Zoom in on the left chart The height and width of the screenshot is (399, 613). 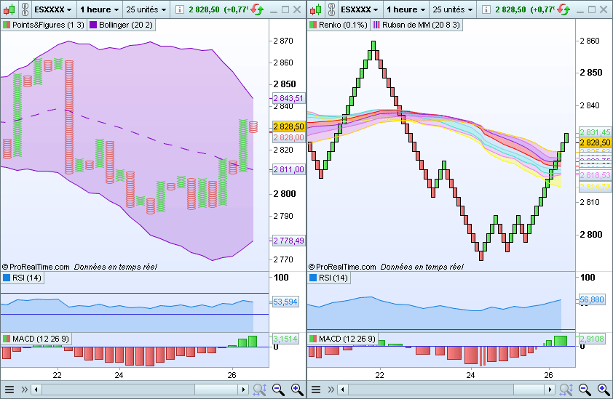[297, 390]
